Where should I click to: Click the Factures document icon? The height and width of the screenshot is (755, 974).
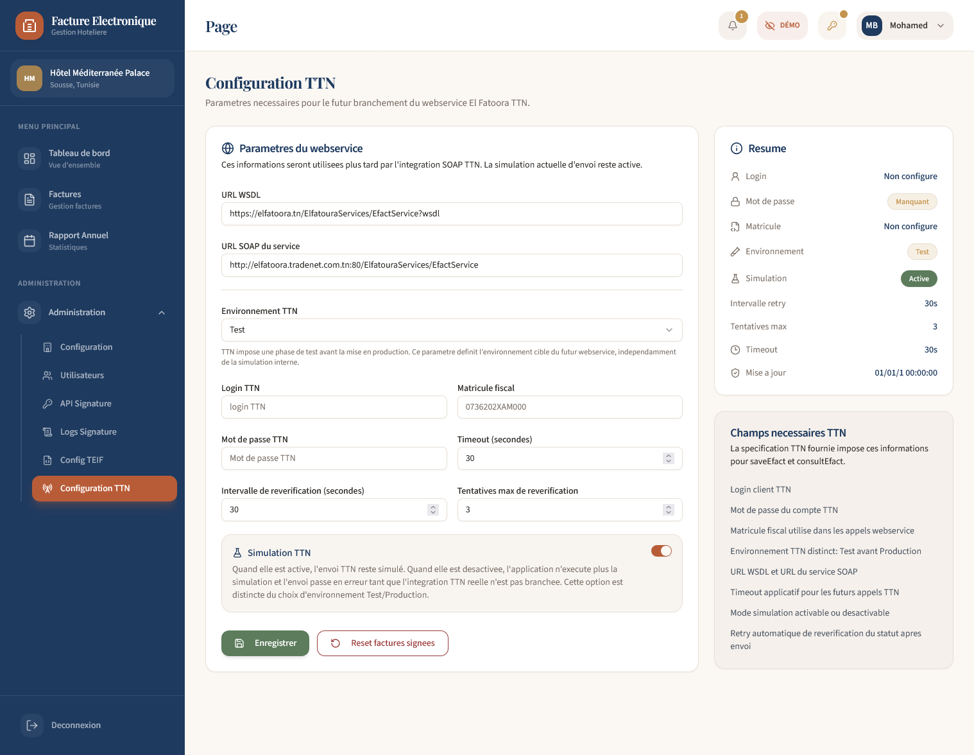point(29,199)
